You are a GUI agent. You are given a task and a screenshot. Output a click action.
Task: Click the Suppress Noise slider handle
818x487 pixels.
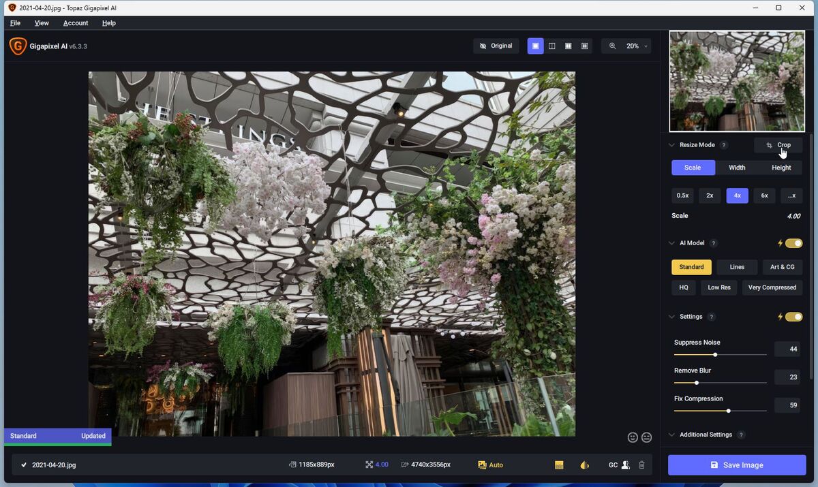click(715, 355)
